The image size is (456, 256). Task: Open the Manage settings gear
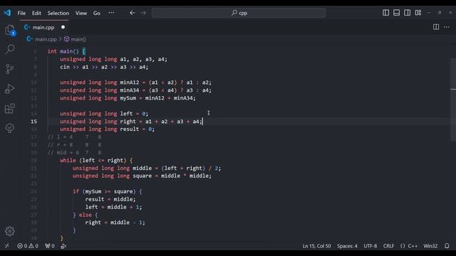point(10,231)
